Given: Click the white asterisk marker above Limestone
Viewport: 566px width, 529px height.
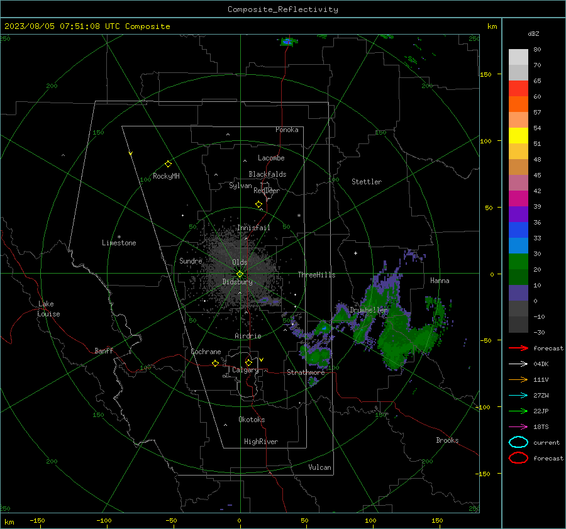Looking at the screenshot, I should coord(119,237).
